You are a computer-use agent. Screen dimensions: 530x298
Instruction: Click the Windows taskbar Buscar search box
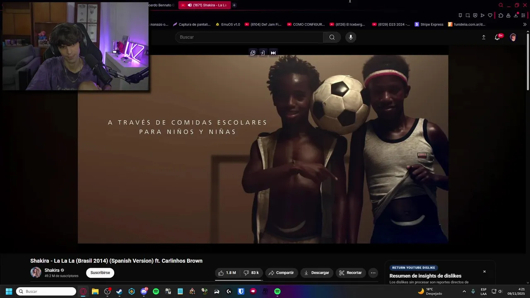coord(46,291)
